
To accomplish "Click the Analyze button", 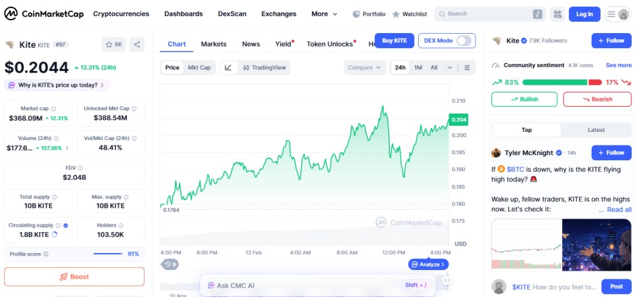I will tap(428, 265).
